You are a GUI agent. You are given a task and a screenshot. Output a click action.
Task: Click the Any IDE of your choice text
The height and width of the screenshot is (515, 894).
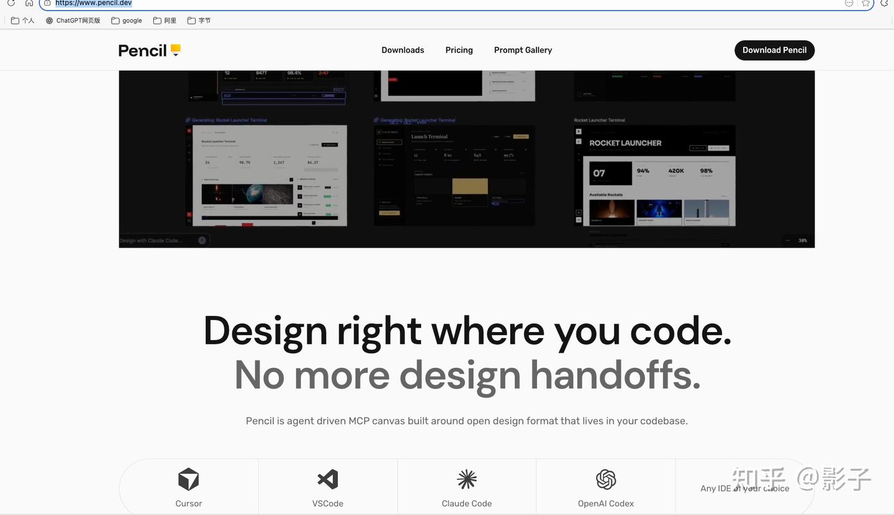pyautogui.click(x=745, y=488)
